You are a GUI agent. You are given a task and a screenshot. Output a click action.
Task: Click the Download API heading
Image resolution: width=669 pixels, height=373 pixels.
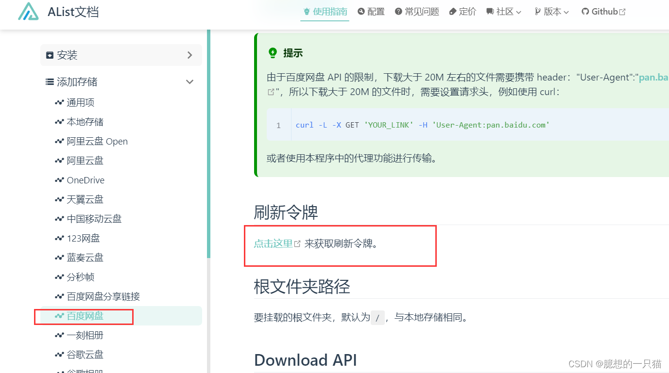click(x=306, y=360)
